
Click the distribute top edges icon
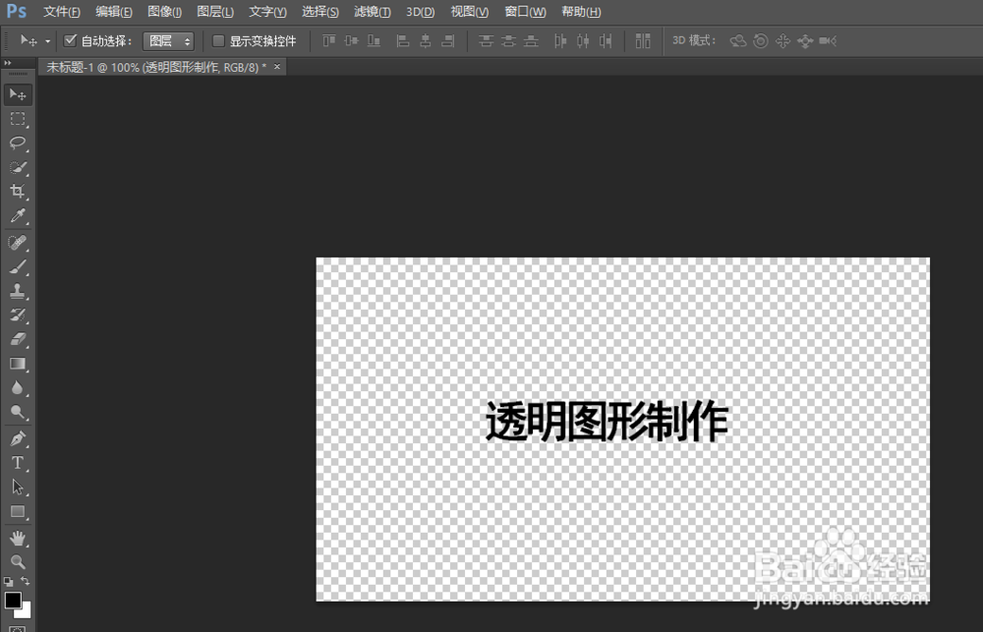point(486,40)
